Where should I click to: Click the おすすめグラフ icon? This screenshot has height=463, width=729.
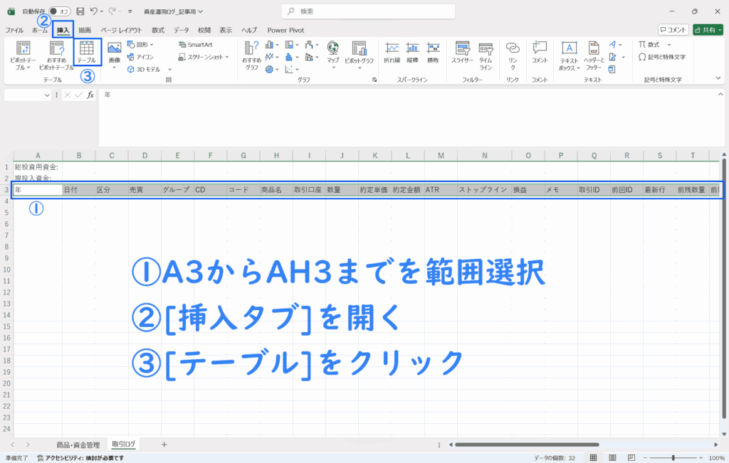252,53
